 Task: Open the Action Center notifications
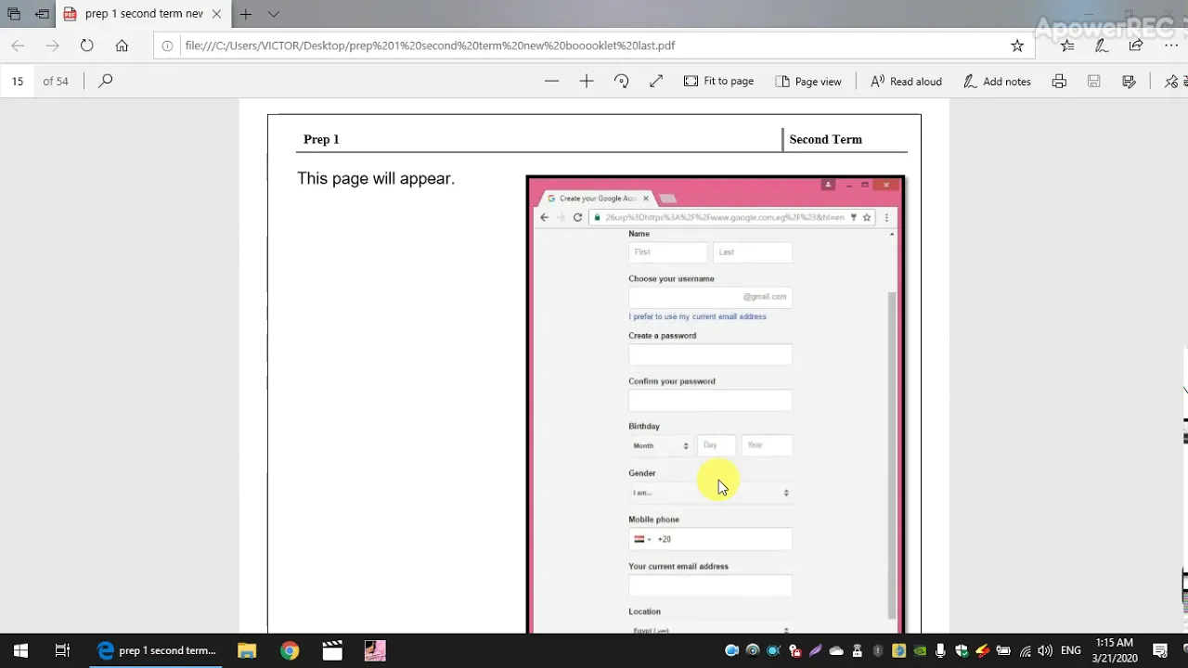point(1160,650)
